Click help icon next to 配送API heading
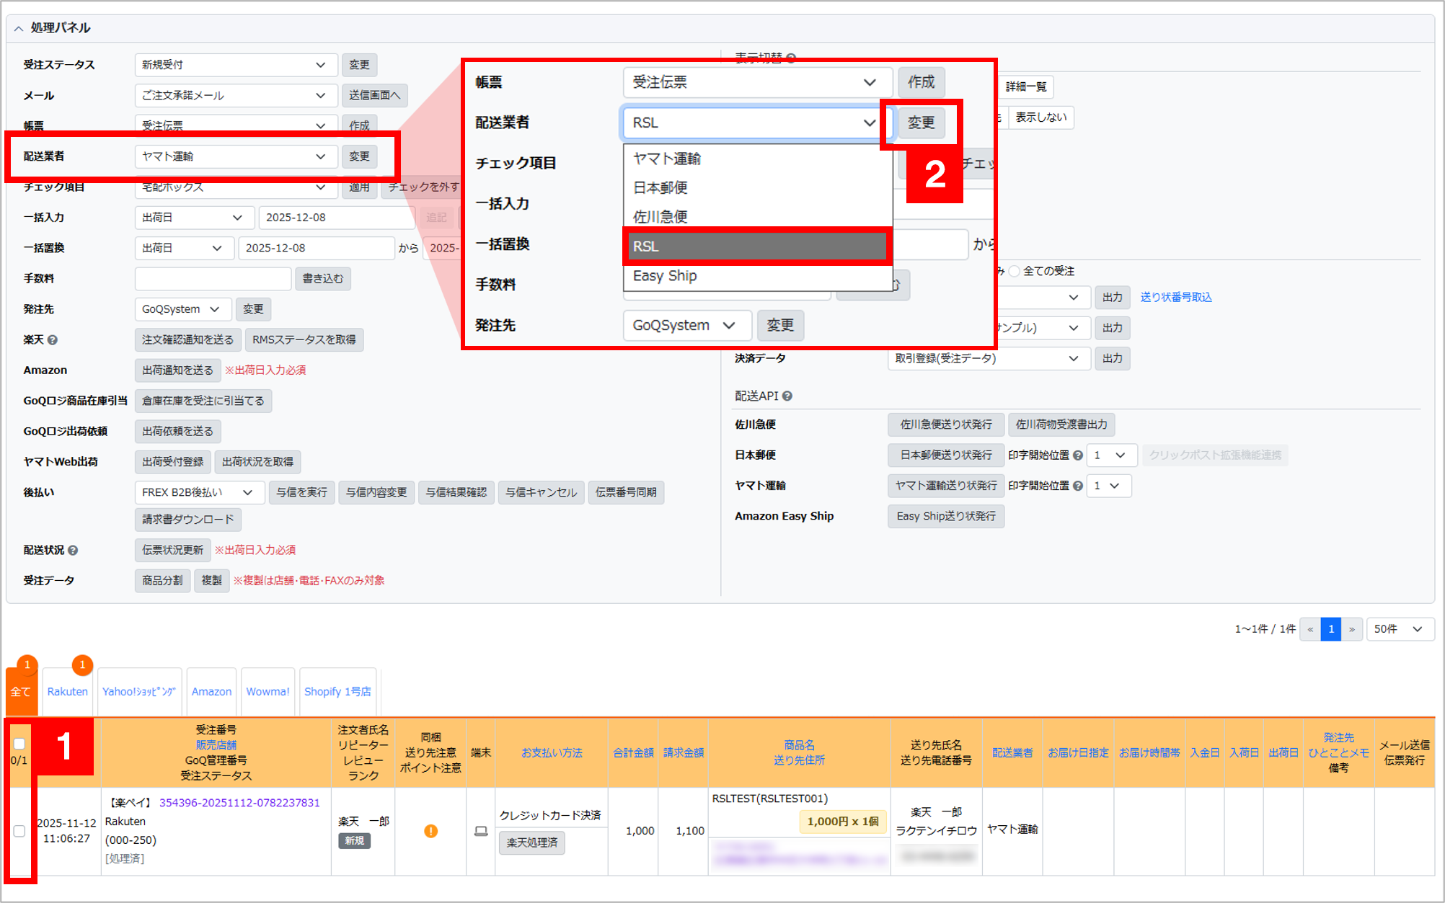This screenshot has width=1445, height=903. click(787, 396)
